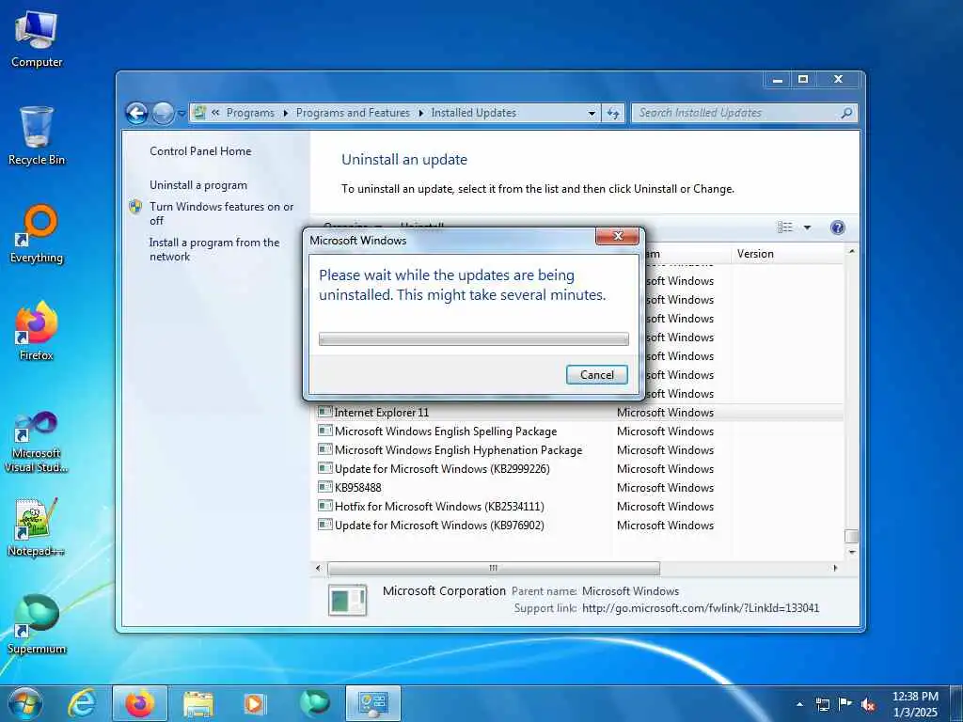The image size is (963, 722).
Task: Sort by the Version column header
Action: [x=788, y=254]
